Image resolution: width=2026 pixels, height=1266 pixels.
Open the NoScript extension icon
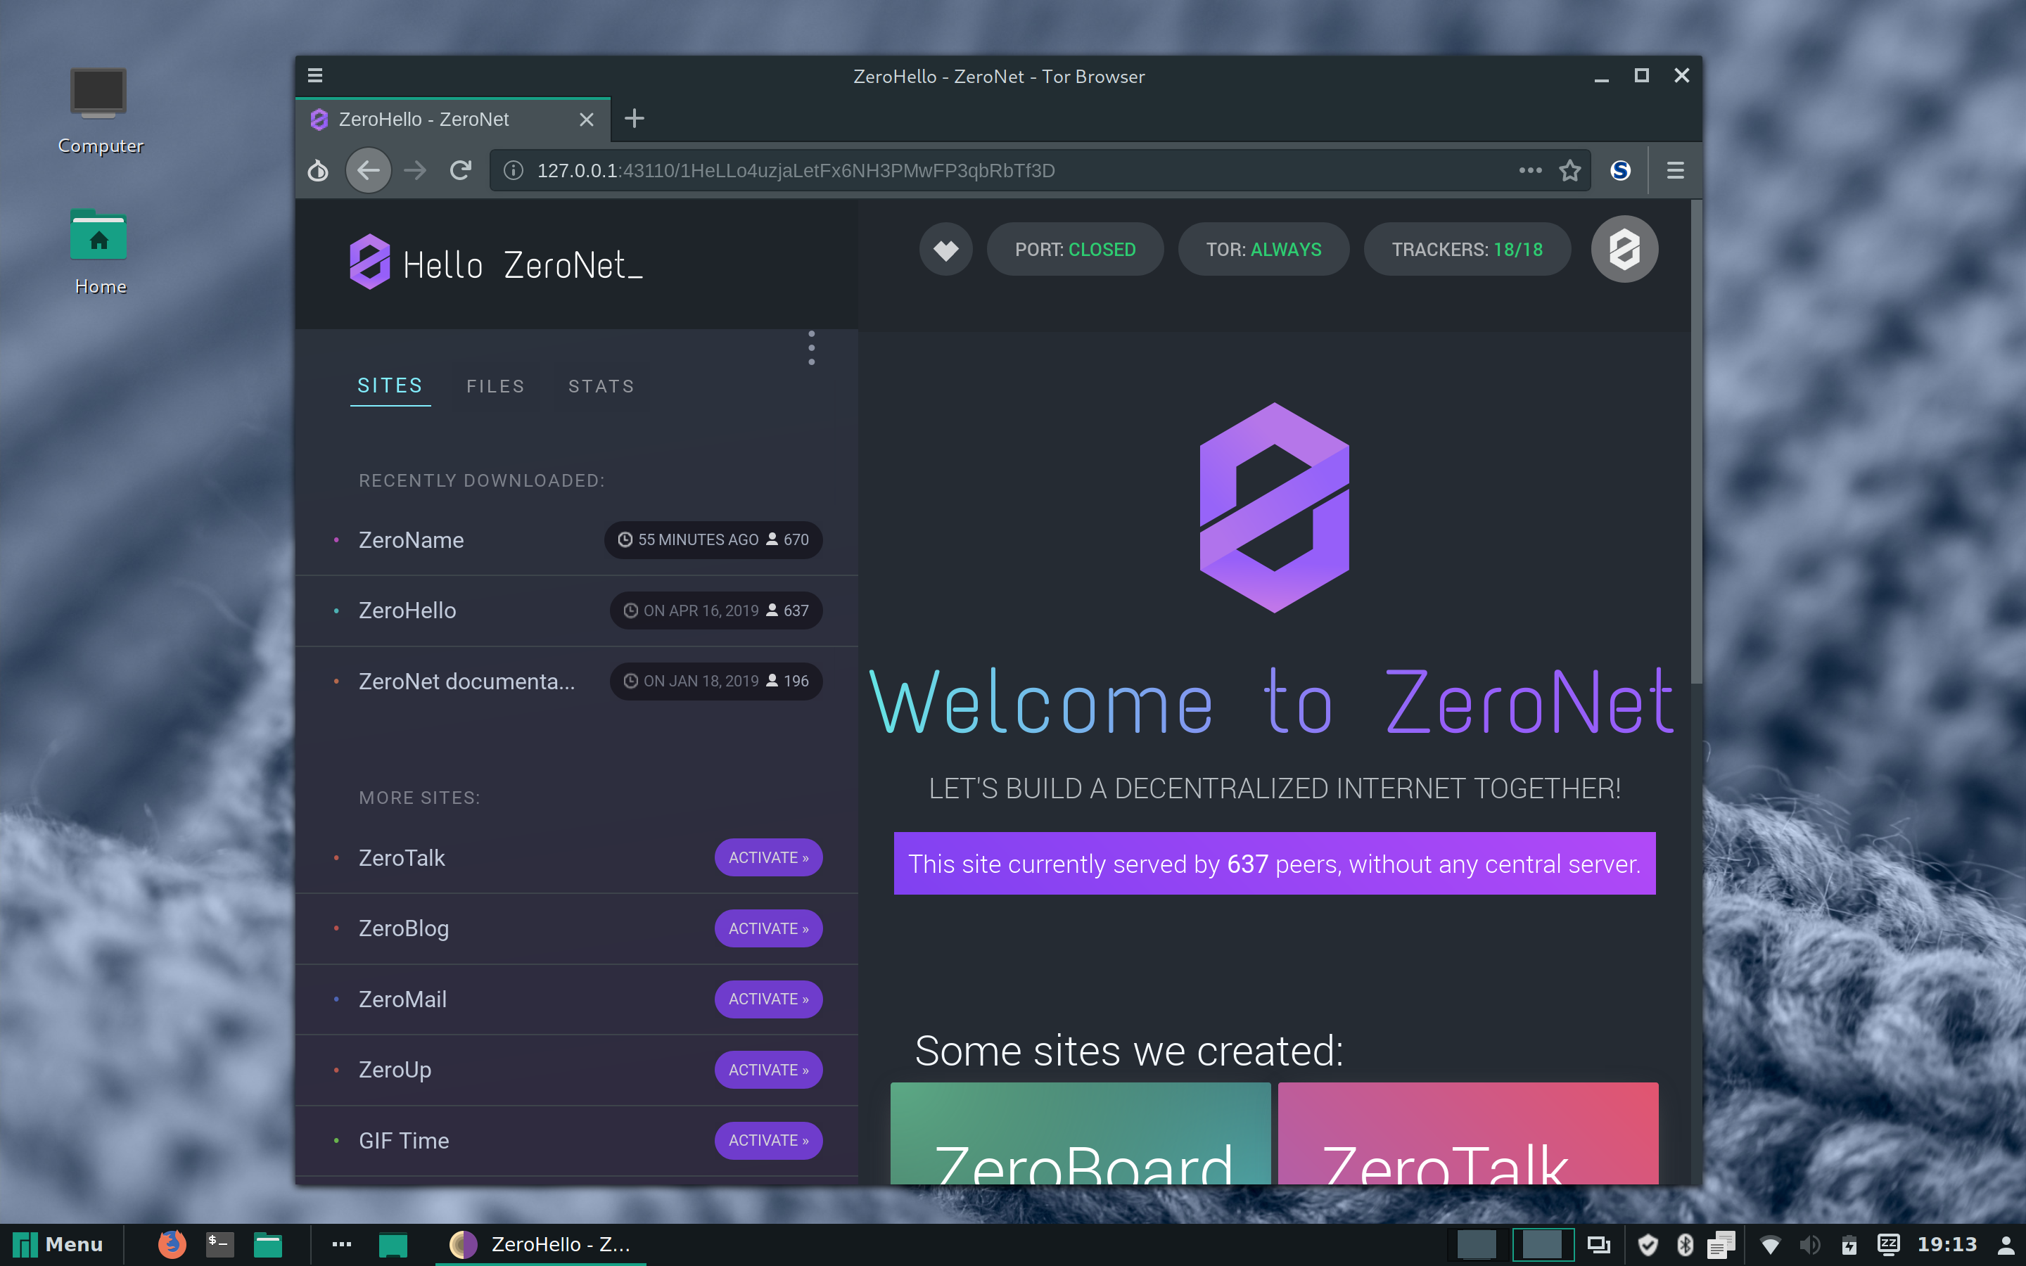[1621, 171]
